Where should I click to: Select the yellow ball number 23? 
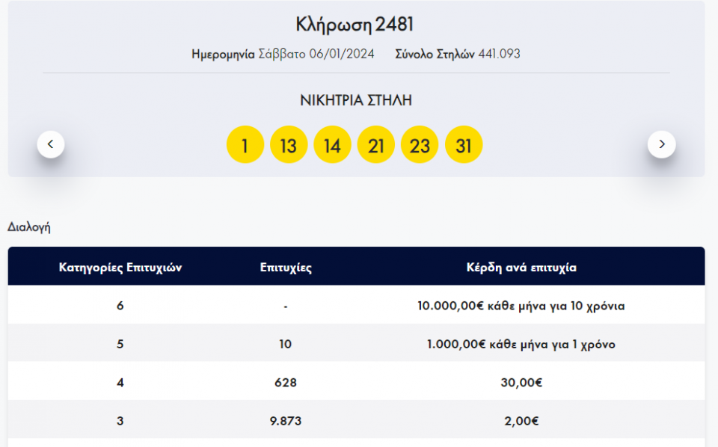point(420,145)
